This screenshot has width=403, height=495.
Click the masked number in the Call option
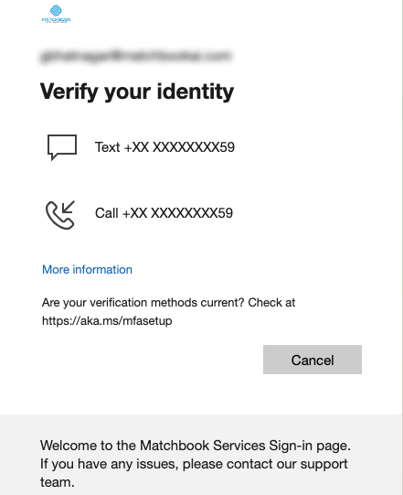point(178,213)
